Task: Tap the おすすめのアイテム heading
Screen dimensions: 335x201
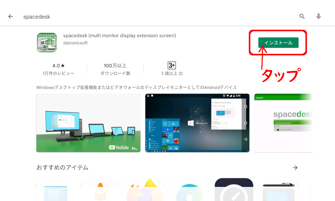Action: [x=62, y=167]
